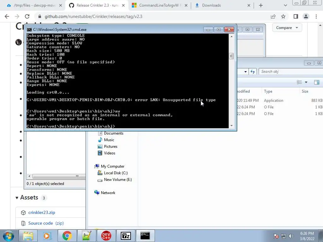
Task: Bookmark this page with the star icon
Action: tap(283, 16)
